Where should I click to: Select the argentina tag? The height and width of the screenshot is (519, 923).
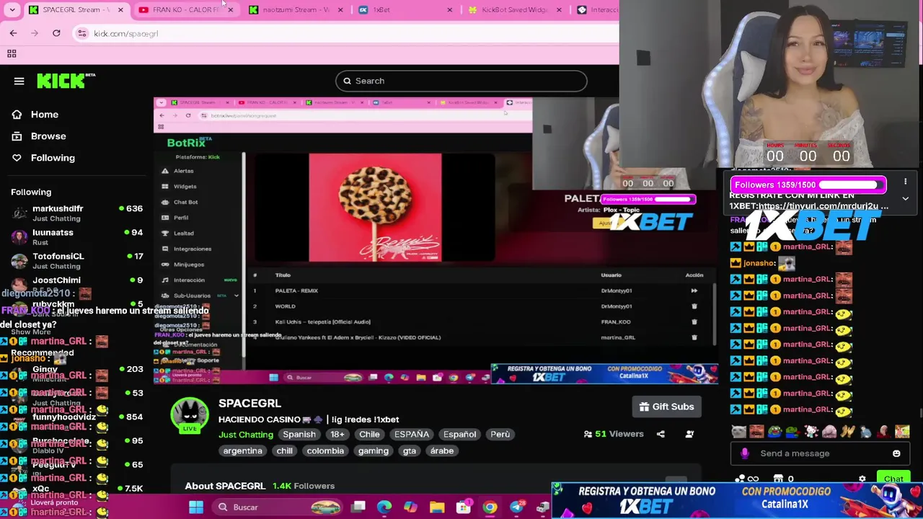point(242,451)
